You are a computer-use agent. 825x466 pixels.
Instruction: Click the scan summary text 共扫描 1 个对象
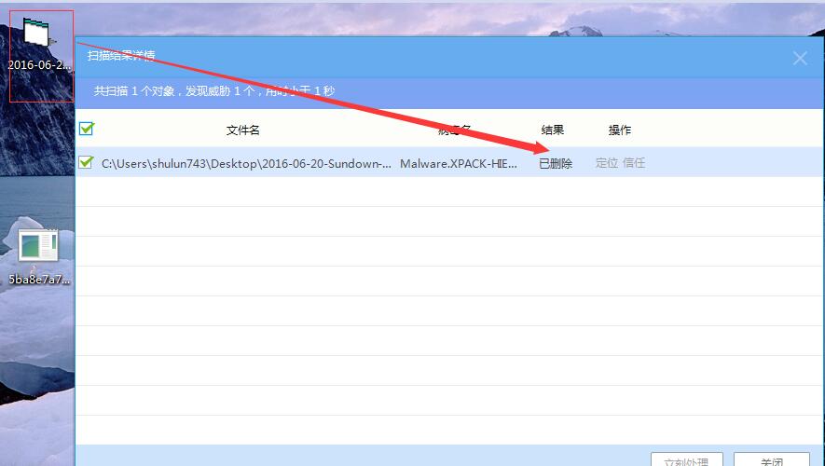click(x=133, y=91)
